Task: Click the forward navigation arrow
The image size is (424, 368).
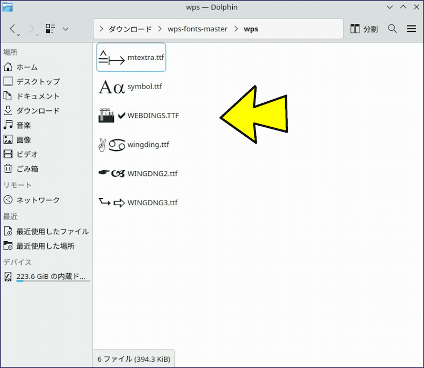Action: [32, 29]
